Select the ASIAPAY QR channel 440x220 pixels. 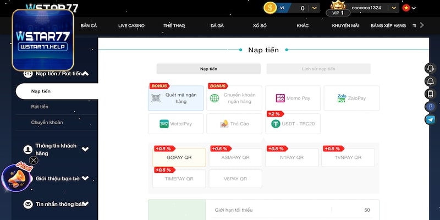point(235,157)
